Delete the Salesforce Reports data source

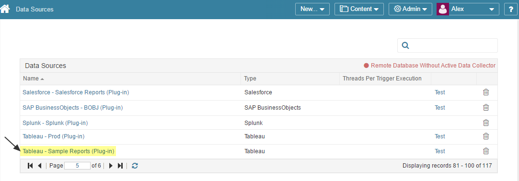486,92
